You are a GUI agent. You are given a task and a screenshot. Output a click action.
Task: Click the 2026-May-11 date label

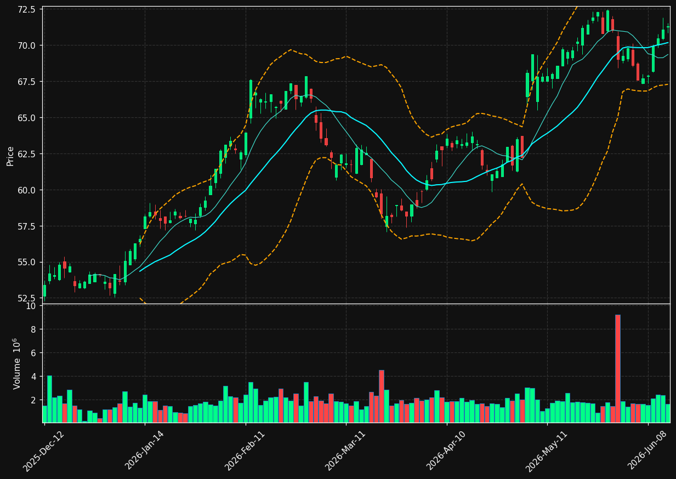[x=548, y=450]
